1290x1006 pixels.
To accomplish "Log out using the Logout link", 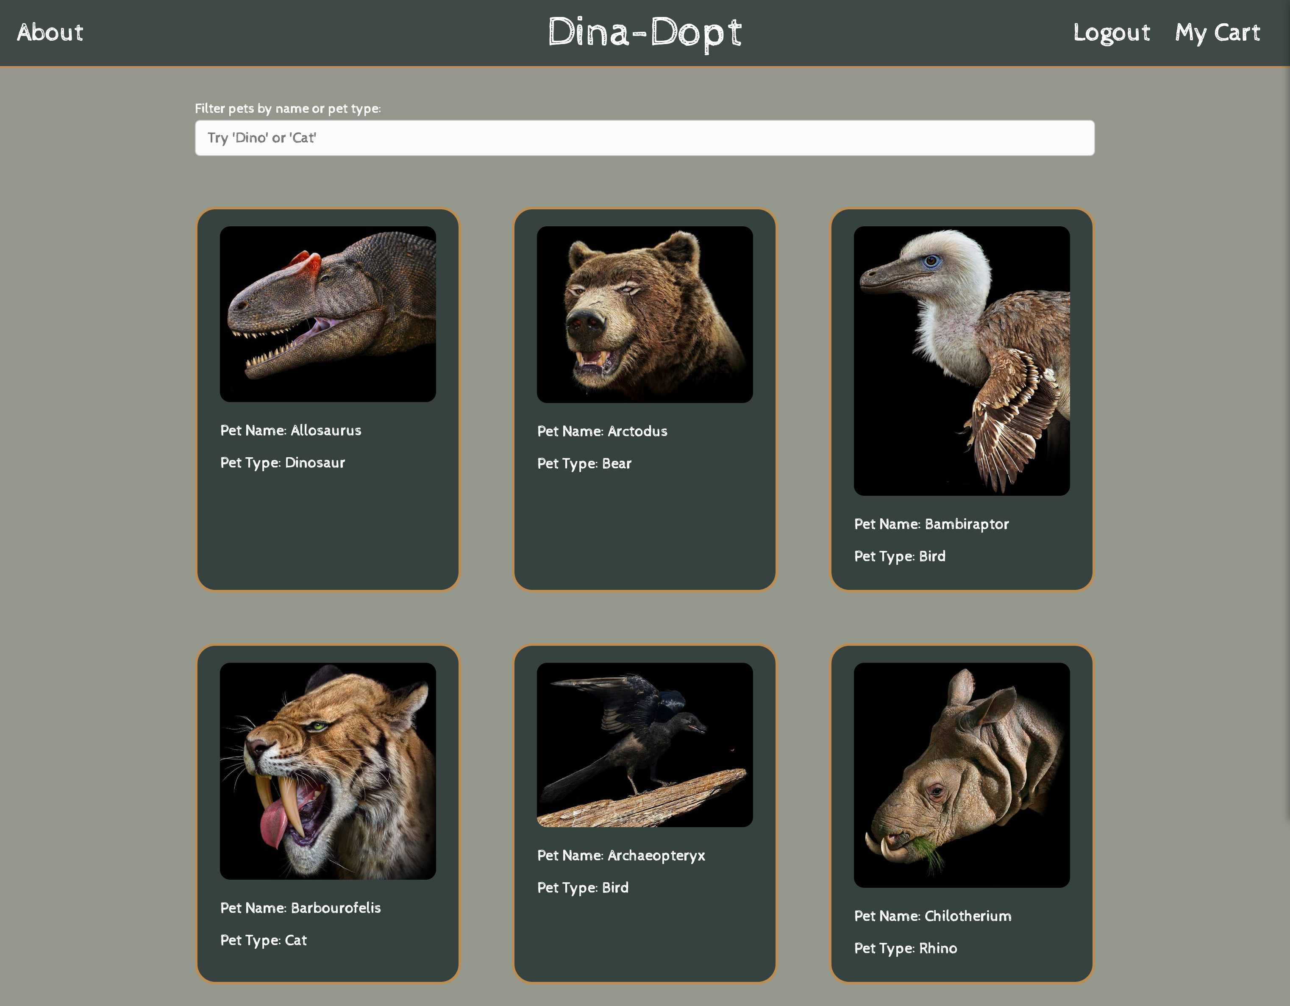I will tap(1111, 33).
